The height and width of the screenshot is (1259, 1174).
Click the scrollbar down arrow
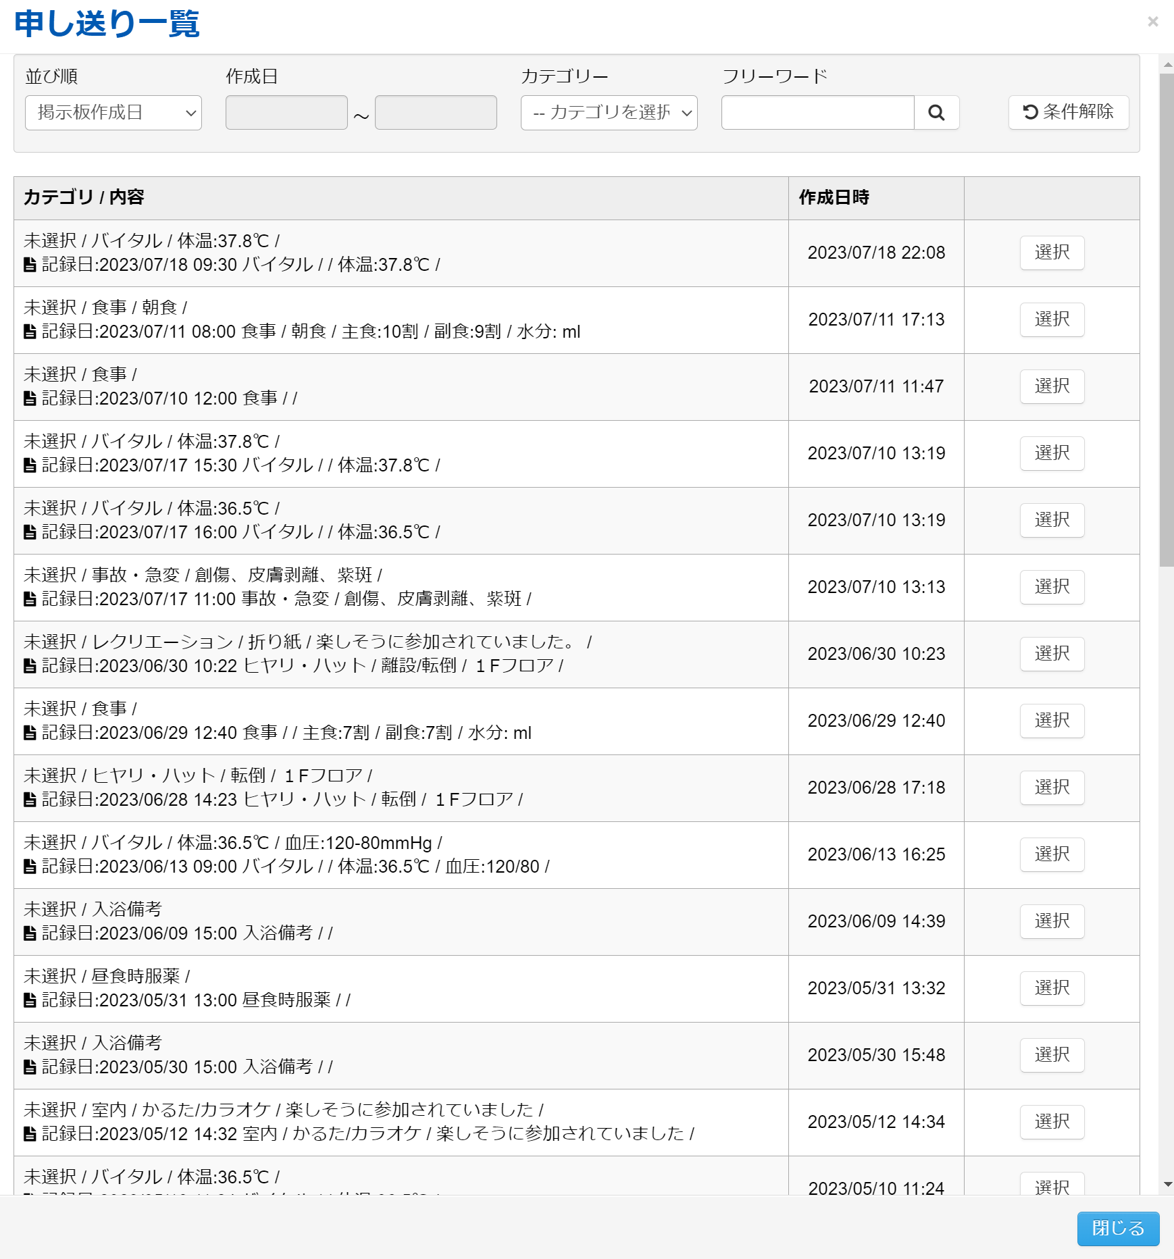pos(1167,1185)
